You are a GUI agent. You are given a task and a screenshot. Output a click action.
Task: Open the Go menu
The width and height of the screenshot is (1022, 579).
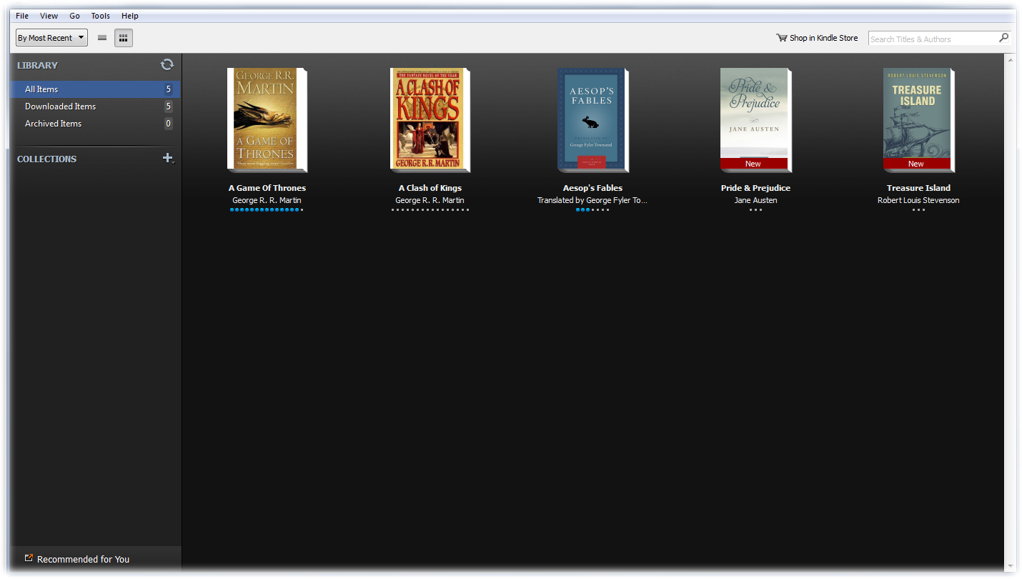click(x=75, y=16)
